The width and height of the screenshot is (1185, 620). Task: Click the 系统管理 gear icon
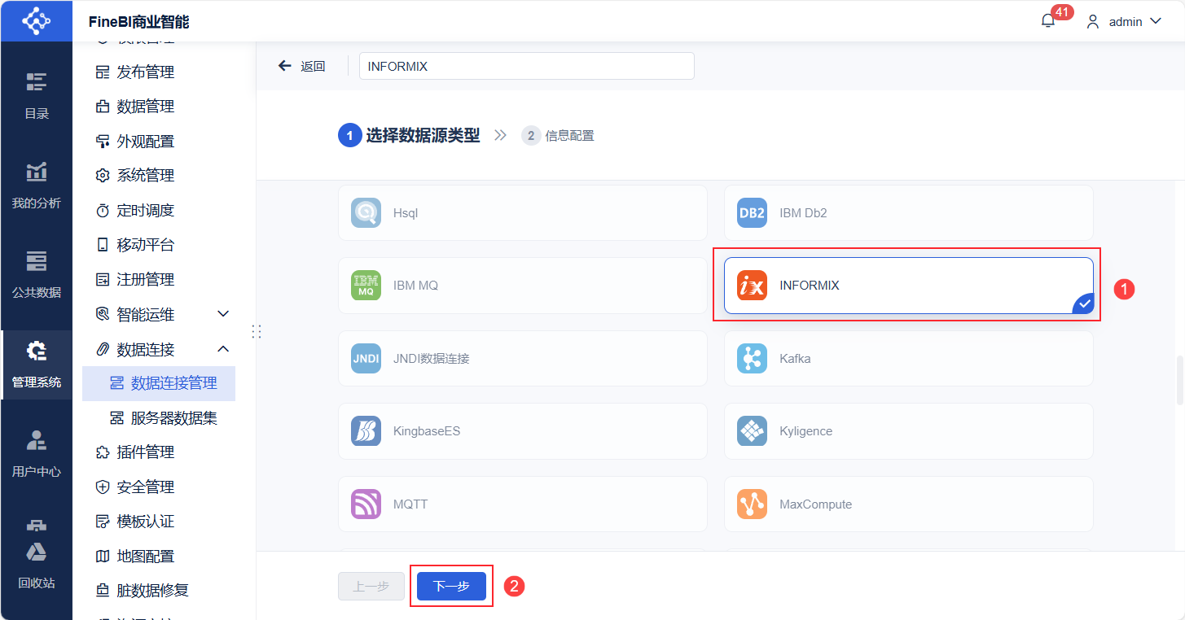(103, 176)
